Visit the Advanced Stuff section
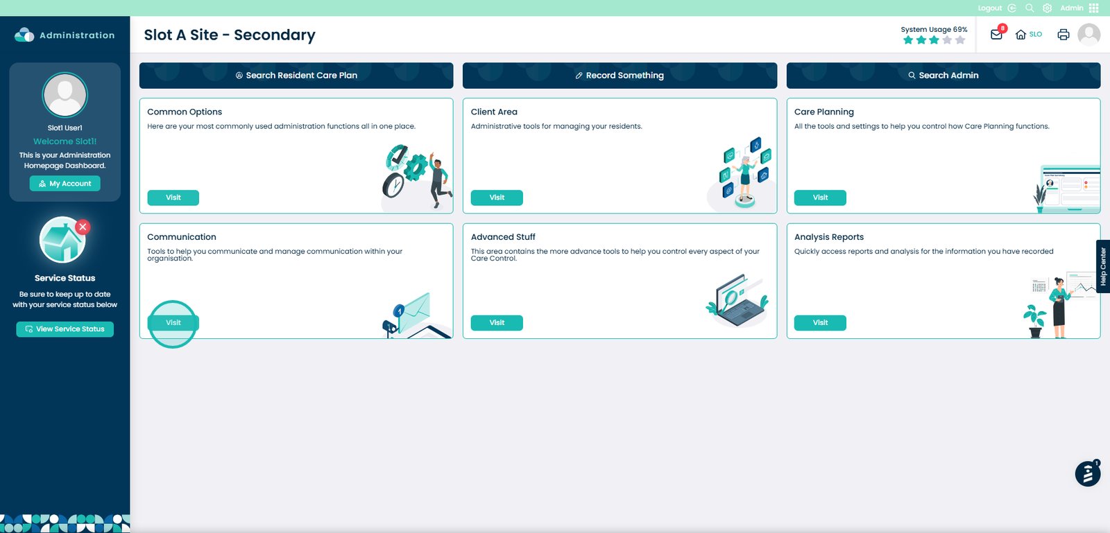The width and height of the screenshot is (1110, 533). pyautogui.click(x=497, y=323)
